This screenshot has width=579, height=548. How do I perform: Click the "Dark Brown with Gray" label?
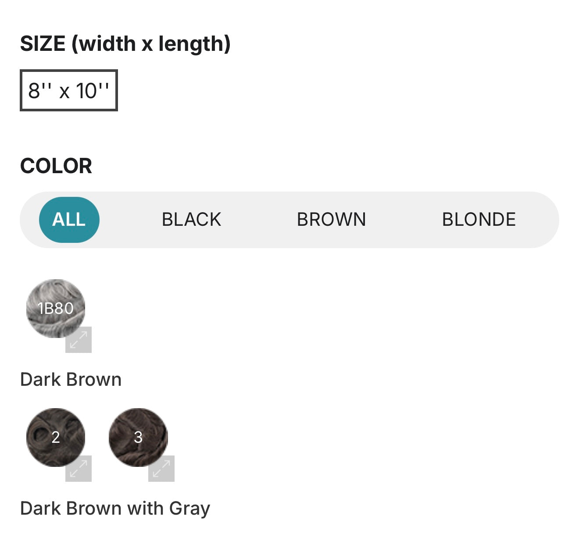115,509
